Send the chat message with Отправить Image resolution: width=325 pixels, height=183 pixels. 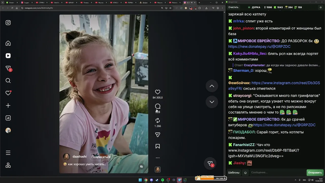coord(315,173)
